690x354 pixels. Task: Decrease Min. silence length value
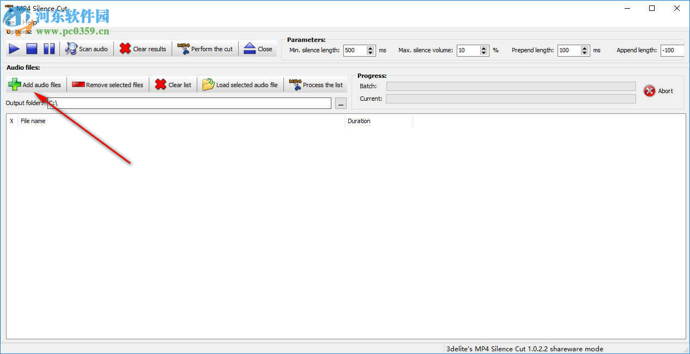click(371, 53)
